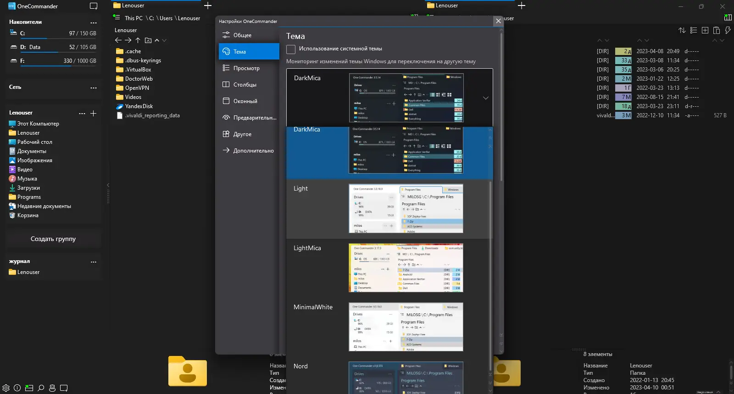Add a new tab in the left pane
This screenshot has width=734, height=394.
208,5
